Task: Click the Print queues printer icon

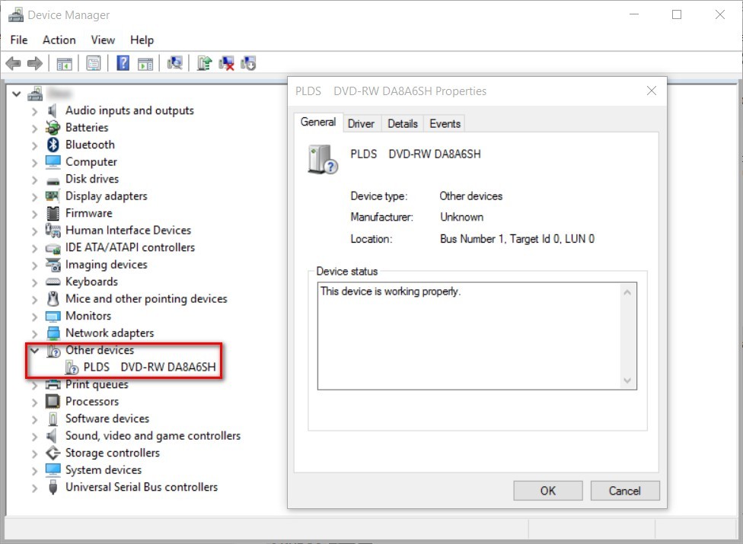Action: pos(53,384)
